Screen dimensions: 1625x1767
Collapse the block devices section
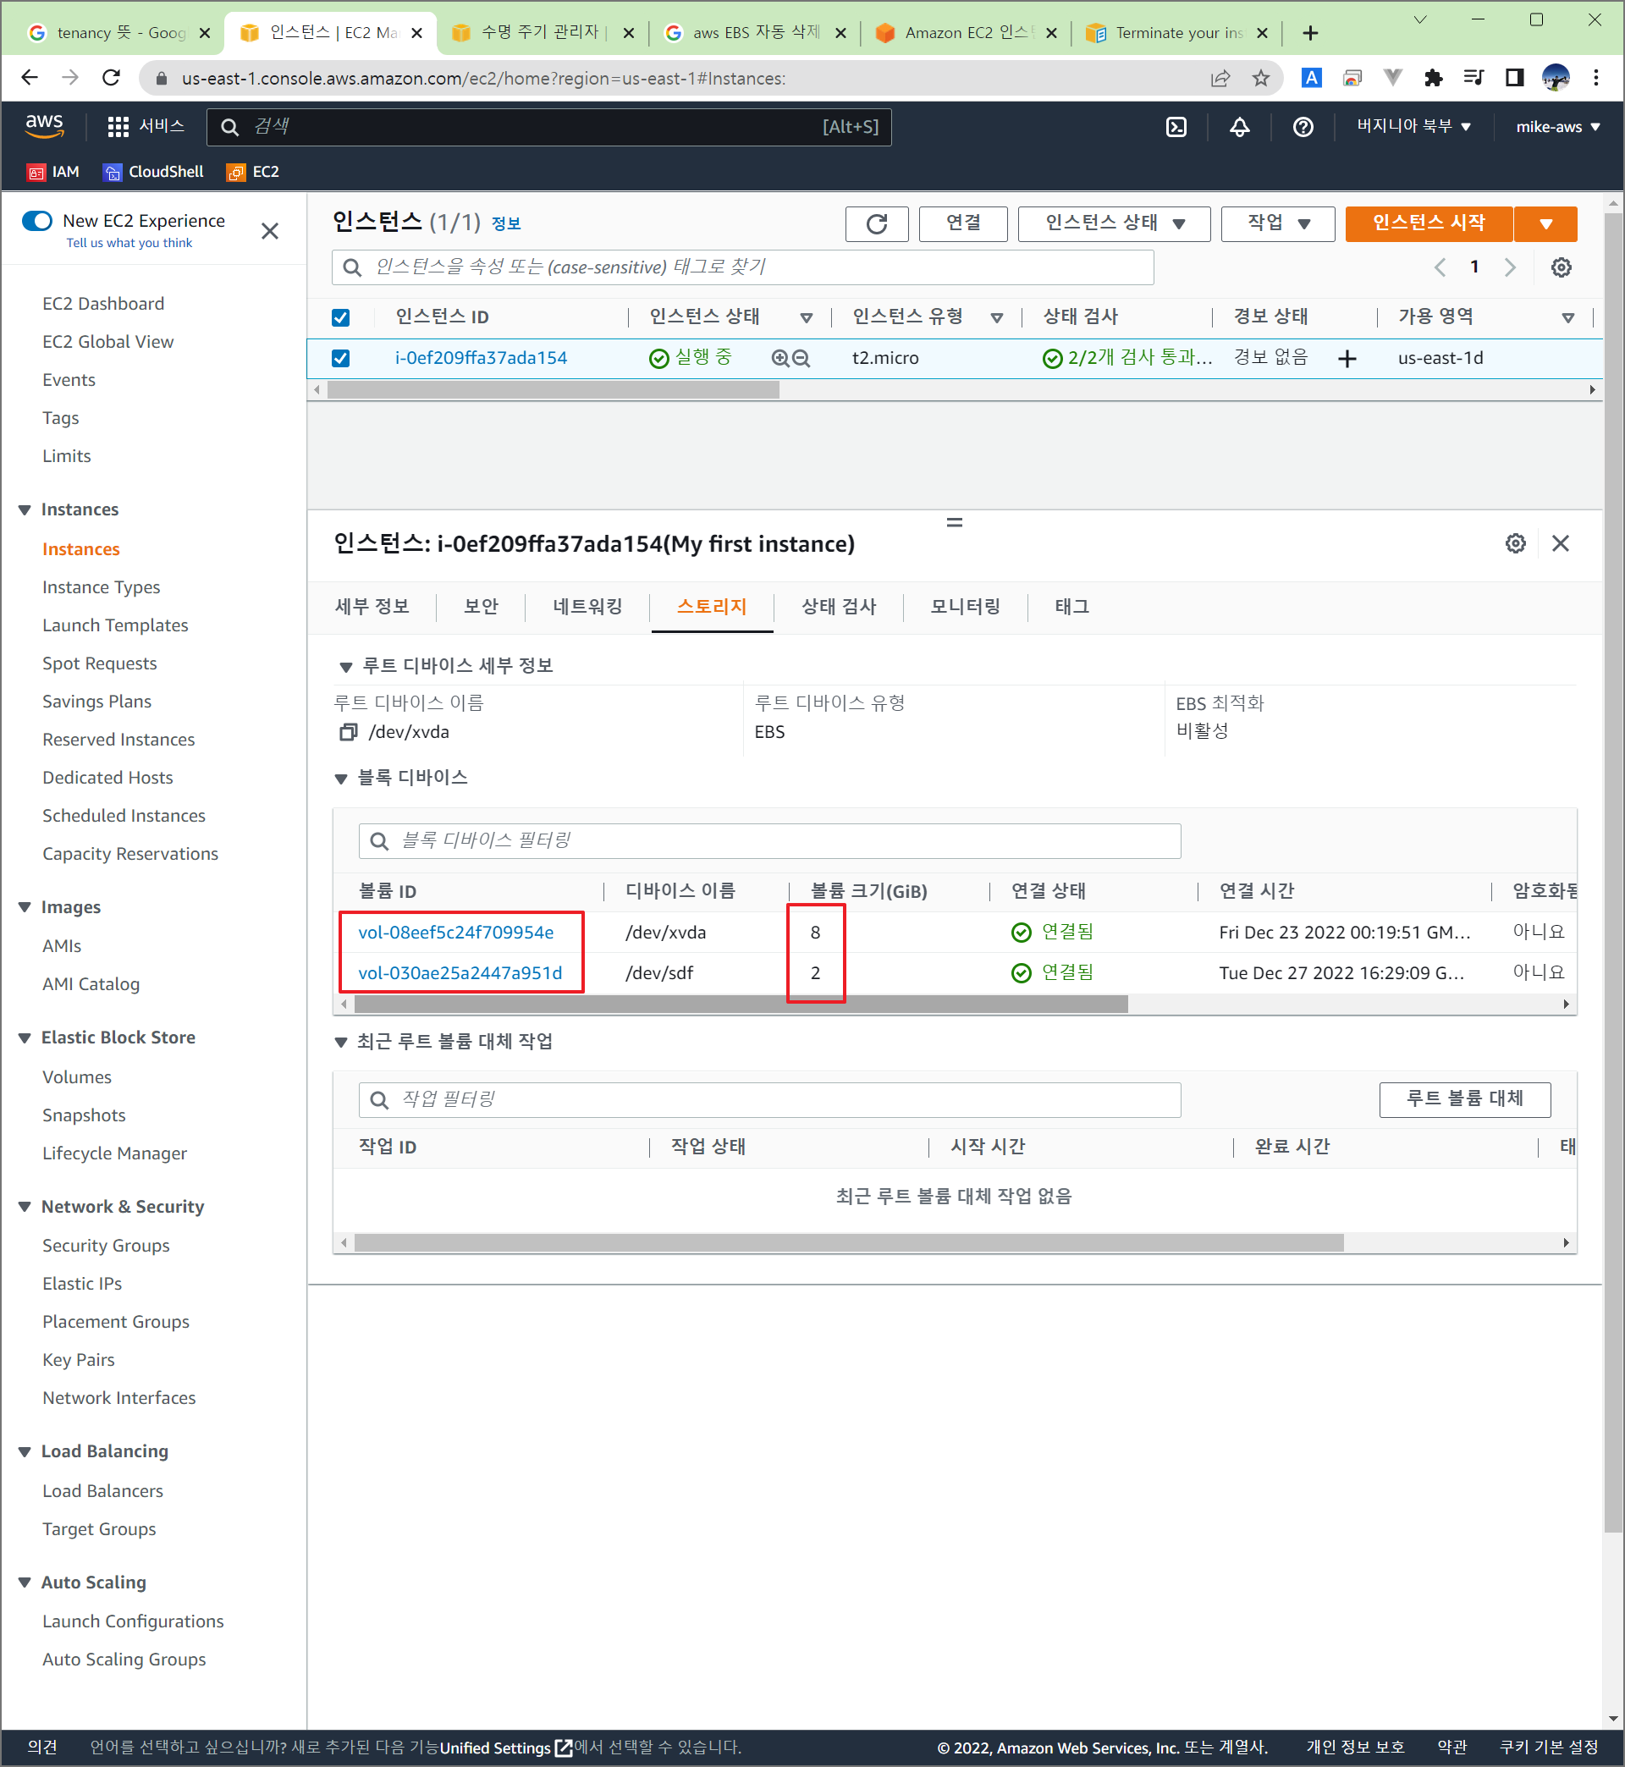pyautogui.click(x=341, y=779)
